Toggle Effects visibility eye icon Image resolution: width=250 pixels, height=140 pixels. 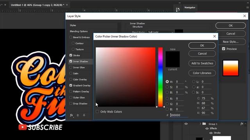click(x=207, y=128)
